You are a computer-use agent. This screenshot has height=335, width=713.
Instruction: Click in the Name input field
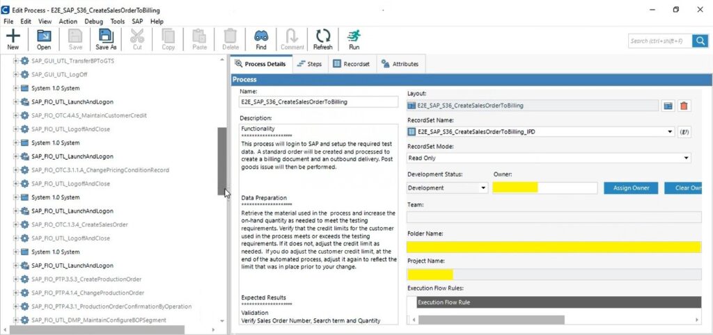[319, 102]
